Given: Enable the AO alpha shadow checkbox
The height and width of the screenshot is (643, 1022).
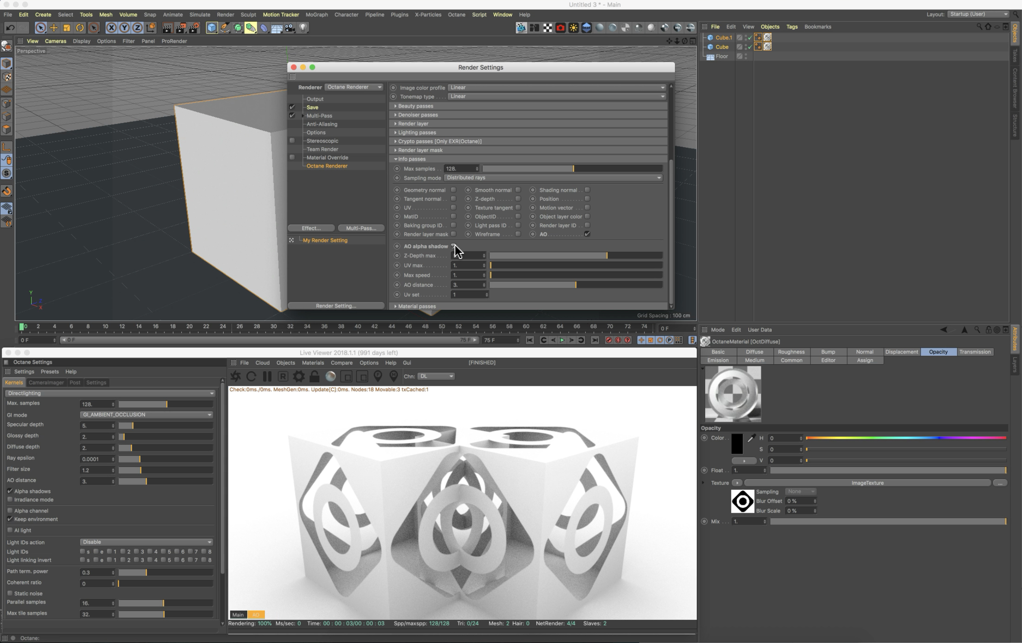Looking at the screenshot, I should coord(454,246).
